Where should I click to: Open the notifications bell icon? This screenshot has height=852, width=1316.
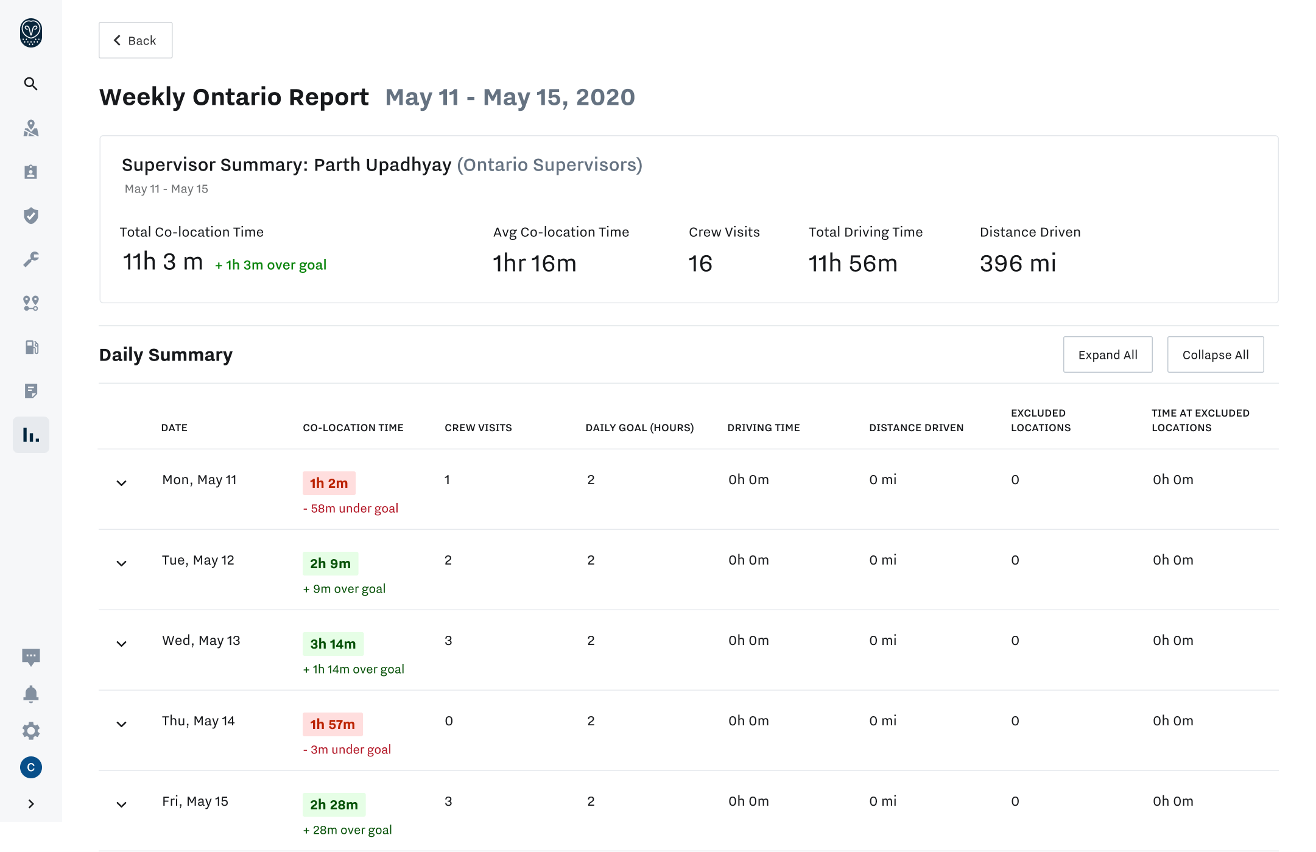point(30,694)
